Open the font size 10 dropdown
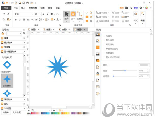Image resolution: width=155 pixels, height=120 pixels. tap(40, 14)
